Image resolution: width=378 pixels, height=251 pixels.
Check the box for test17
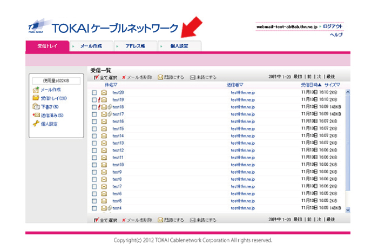(x=94, y=114)
